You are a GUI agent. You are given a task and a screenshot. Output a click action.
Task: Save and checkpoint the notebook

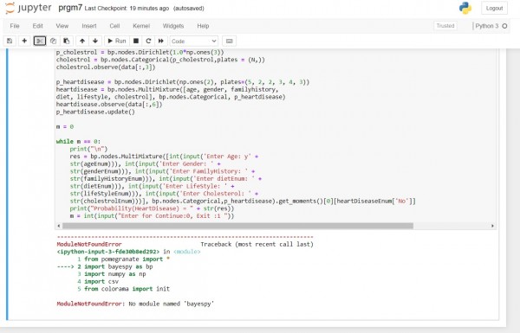10,41
